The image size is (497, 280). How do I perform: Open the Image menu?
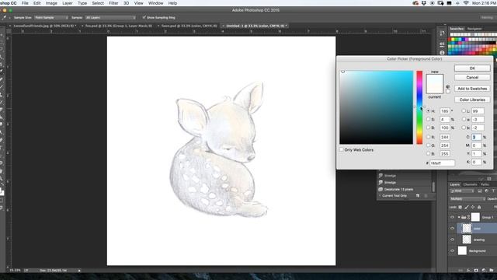pos(51,3)
